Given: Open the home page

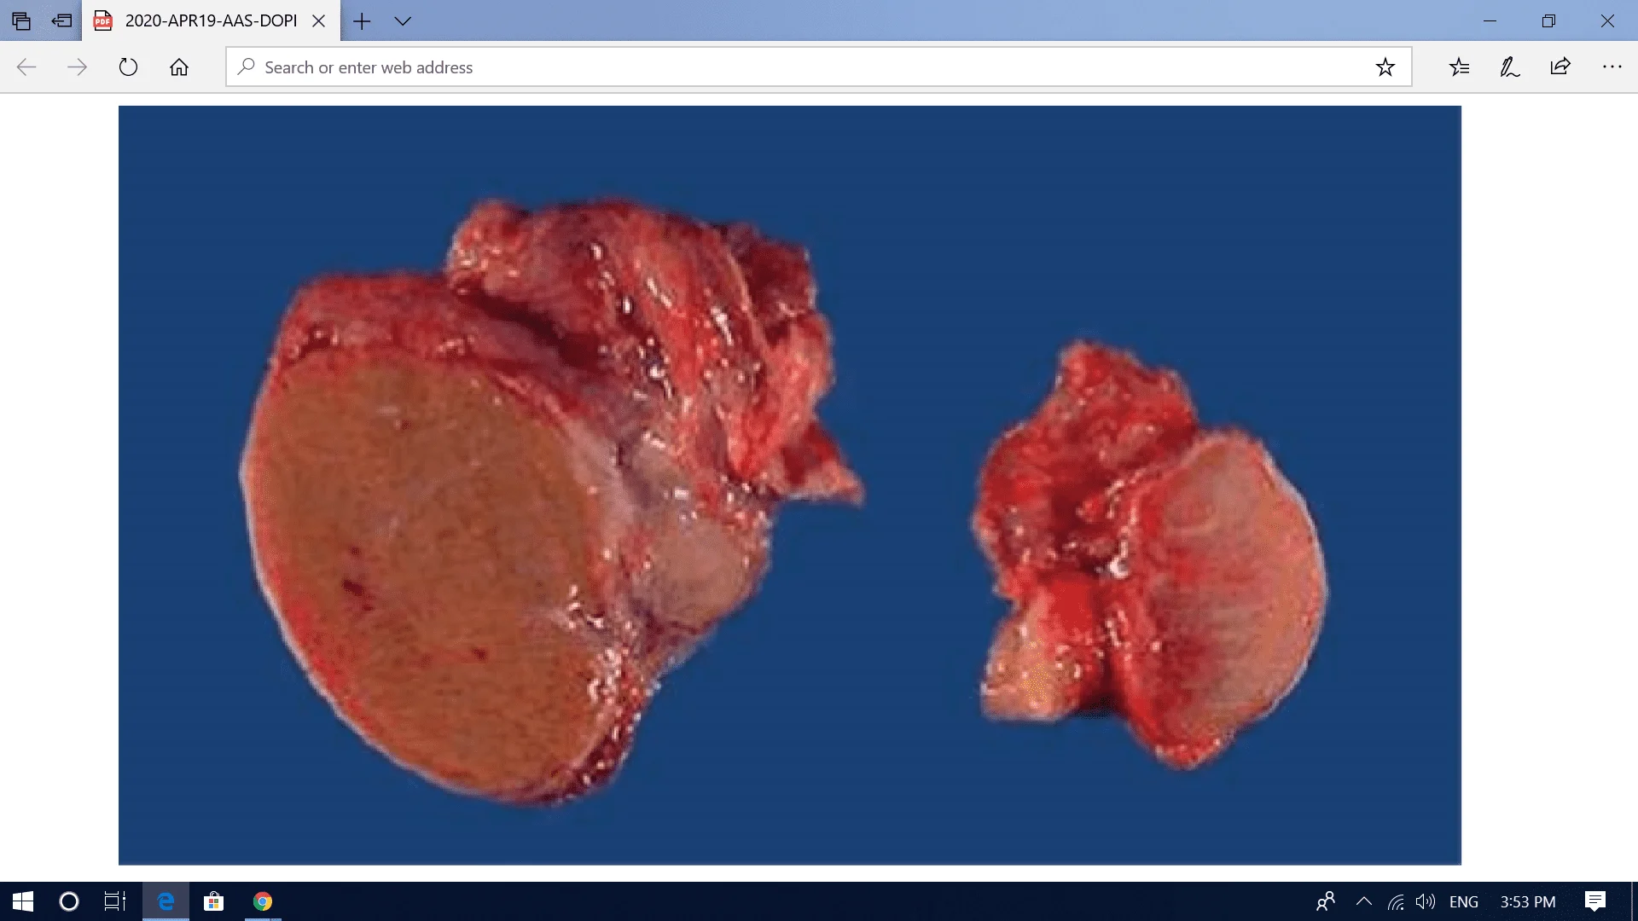Looking at the screenshot, I should click(x=179, y=67).
